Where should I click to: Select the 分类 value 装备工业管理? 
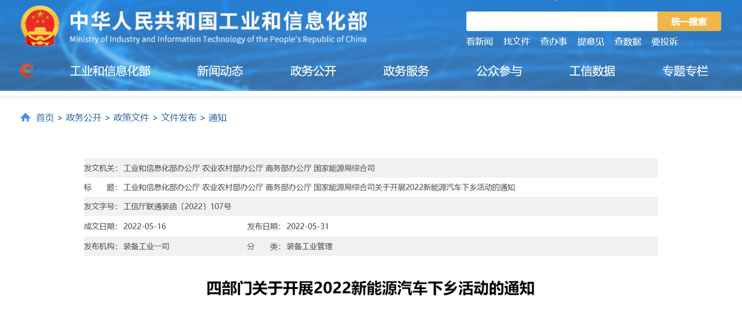point(310,246)
